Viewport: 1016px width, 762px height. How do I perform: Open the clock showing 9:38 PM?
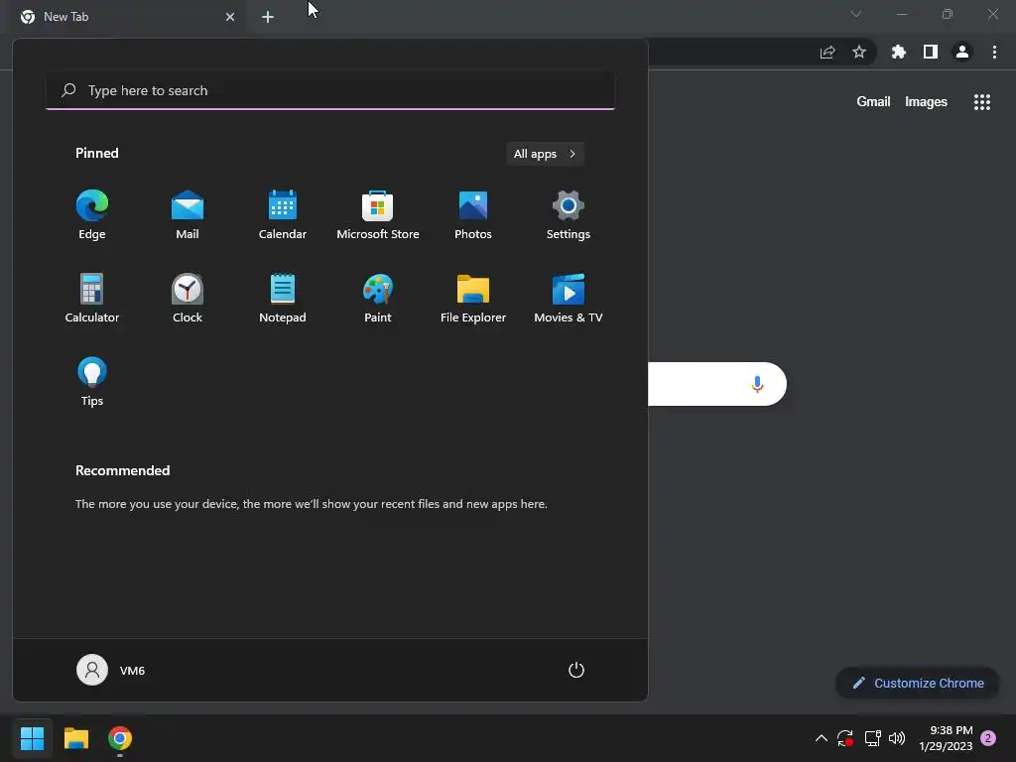[946, 738]
